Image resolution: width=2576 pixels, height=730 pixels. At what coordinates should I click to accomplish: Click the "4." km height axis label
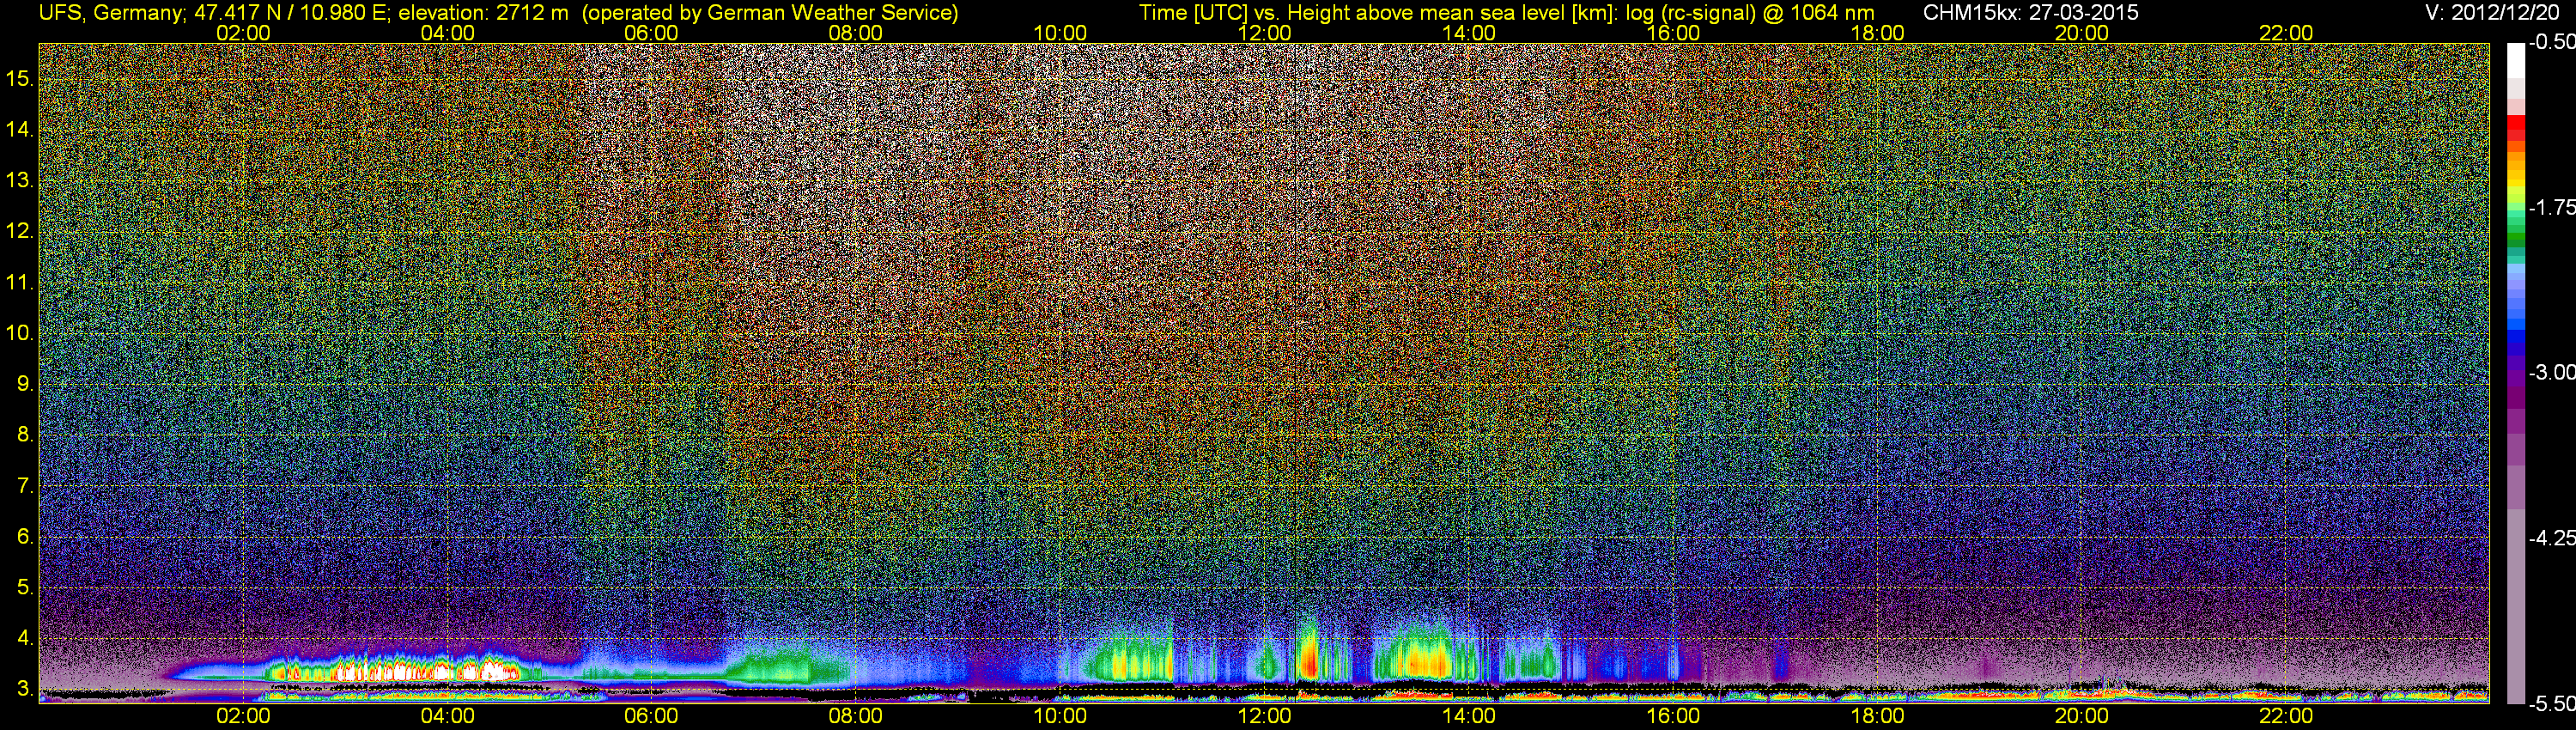point(25,638)
